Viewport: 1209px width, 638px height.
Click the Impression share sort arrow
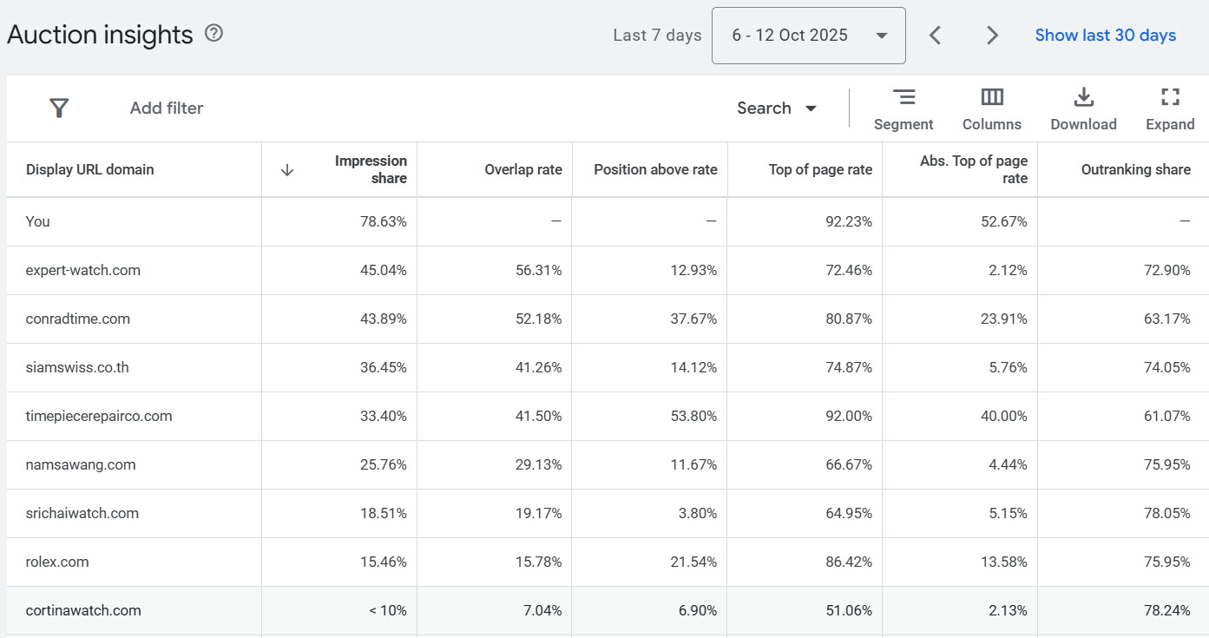[x=287, y=170]
